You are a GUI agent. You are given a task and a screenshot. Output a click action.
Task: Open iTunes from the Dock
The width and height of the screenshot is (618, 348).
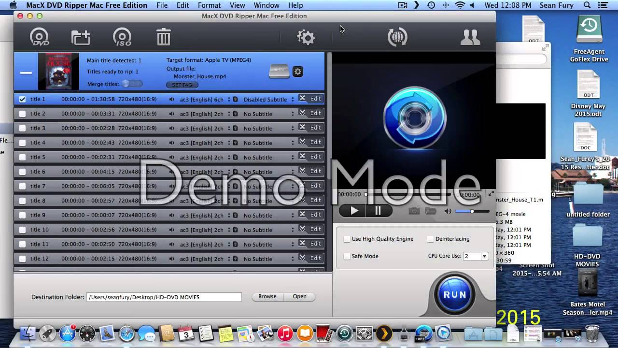285,333
